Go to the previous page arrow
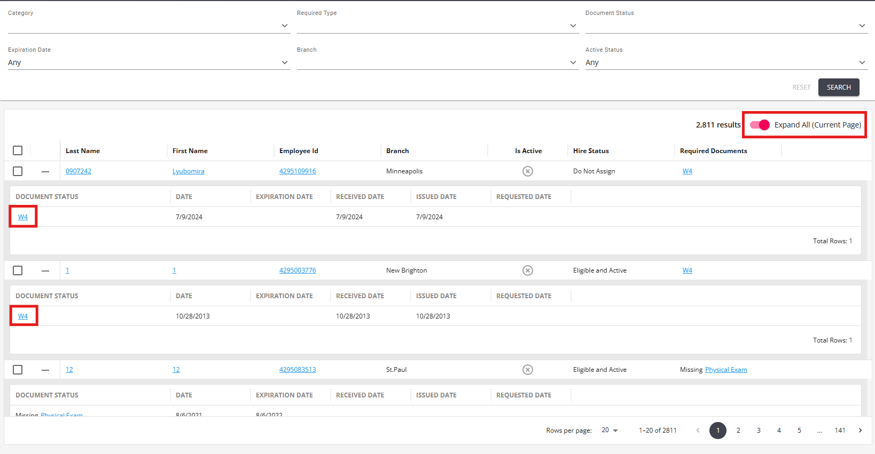The image size is (875, 454). tap(698, 431)
